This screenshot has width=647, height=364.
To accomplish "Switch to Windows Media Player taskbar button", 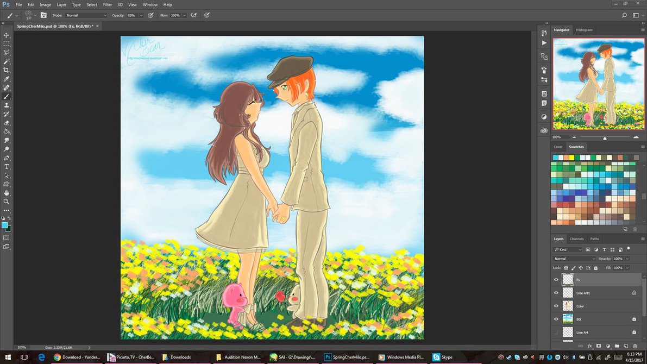I will point(401,357).
